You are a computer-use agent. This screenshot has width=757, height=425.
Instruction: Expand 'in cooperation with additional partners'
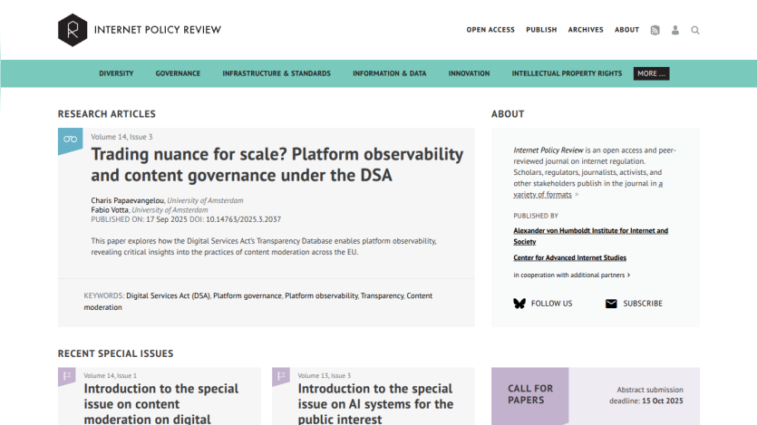pyautogui.click(x=572, y=275)
